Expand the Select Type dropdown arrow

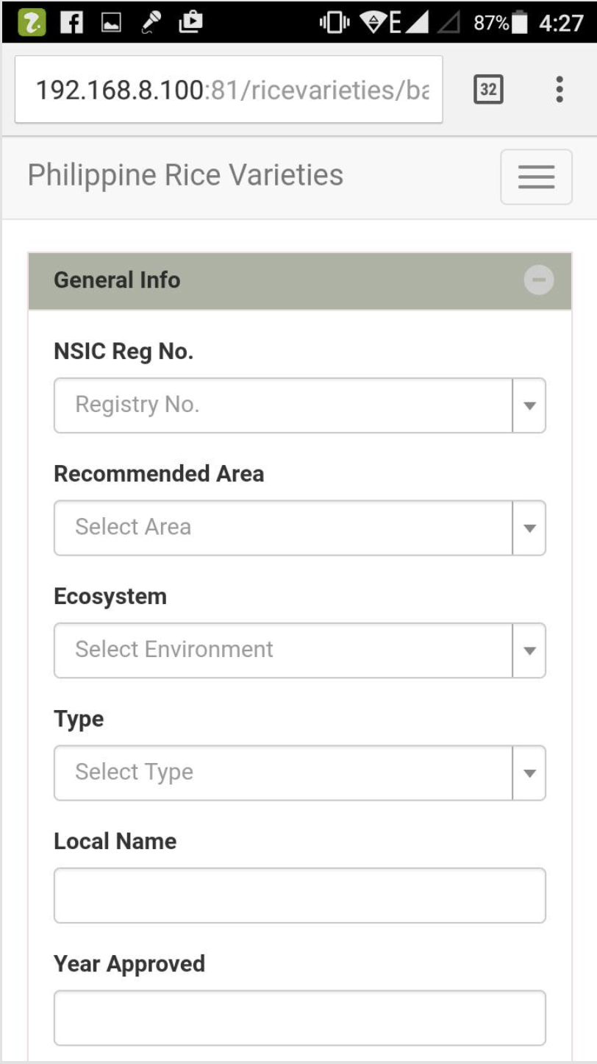[529, 773]
